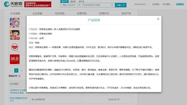Image resolution: width=187 pixels, height=105 pixels.
Task: Close the 产品信息 dialog
Action: tap(158, 19)
